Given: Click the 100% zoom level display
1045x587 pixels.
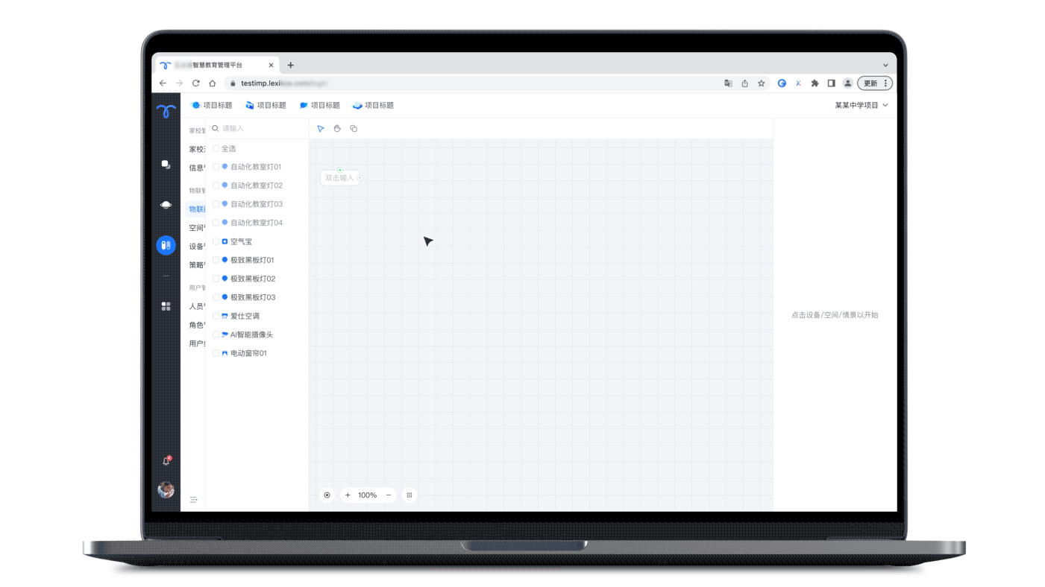Looking at the screenshot, I should click(368, 495).
